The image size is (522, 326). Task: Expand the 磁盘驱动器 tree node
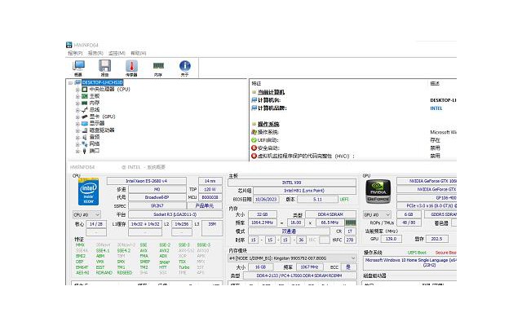77,130
